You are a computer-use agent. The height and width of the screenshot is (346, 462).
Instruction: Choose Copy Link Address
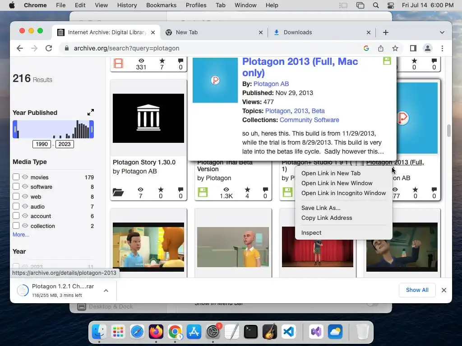pos(343,218)
